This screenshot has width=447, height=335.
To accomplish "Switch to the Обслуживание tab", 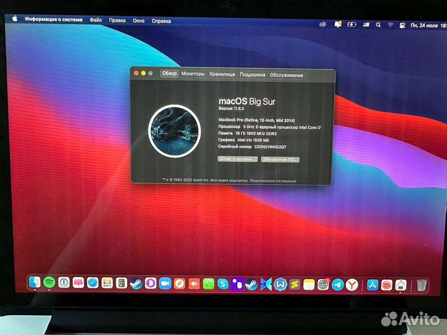I will (x=286, y=75).
